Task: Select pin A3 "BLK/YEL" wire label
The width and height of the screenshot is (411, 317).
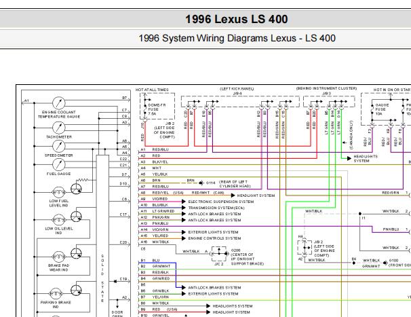Action: tap(160, 162)
